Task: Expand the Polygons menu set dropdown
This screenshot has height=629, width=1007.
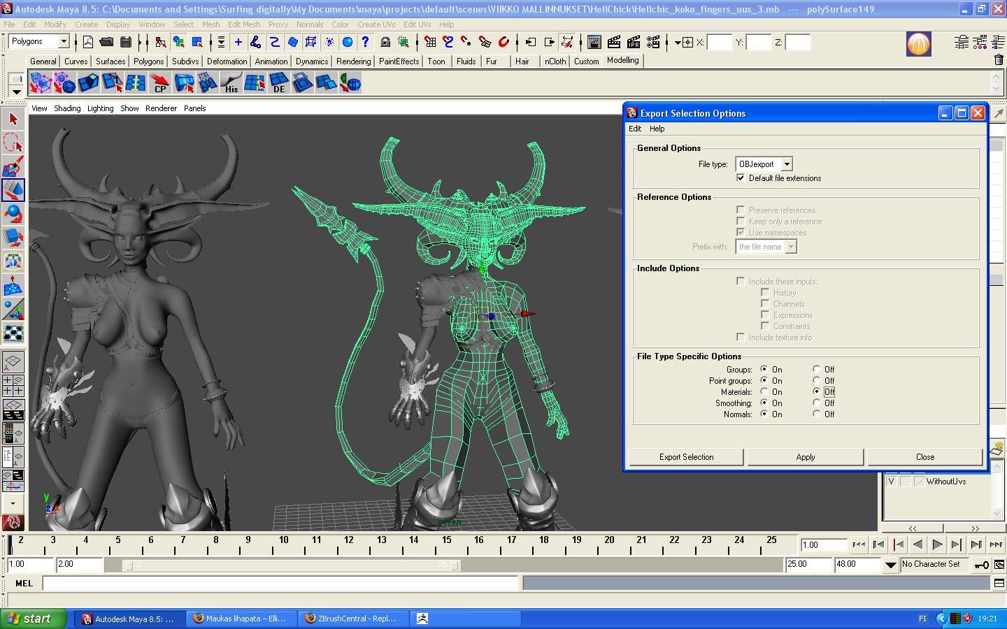Action: [64, 42]
